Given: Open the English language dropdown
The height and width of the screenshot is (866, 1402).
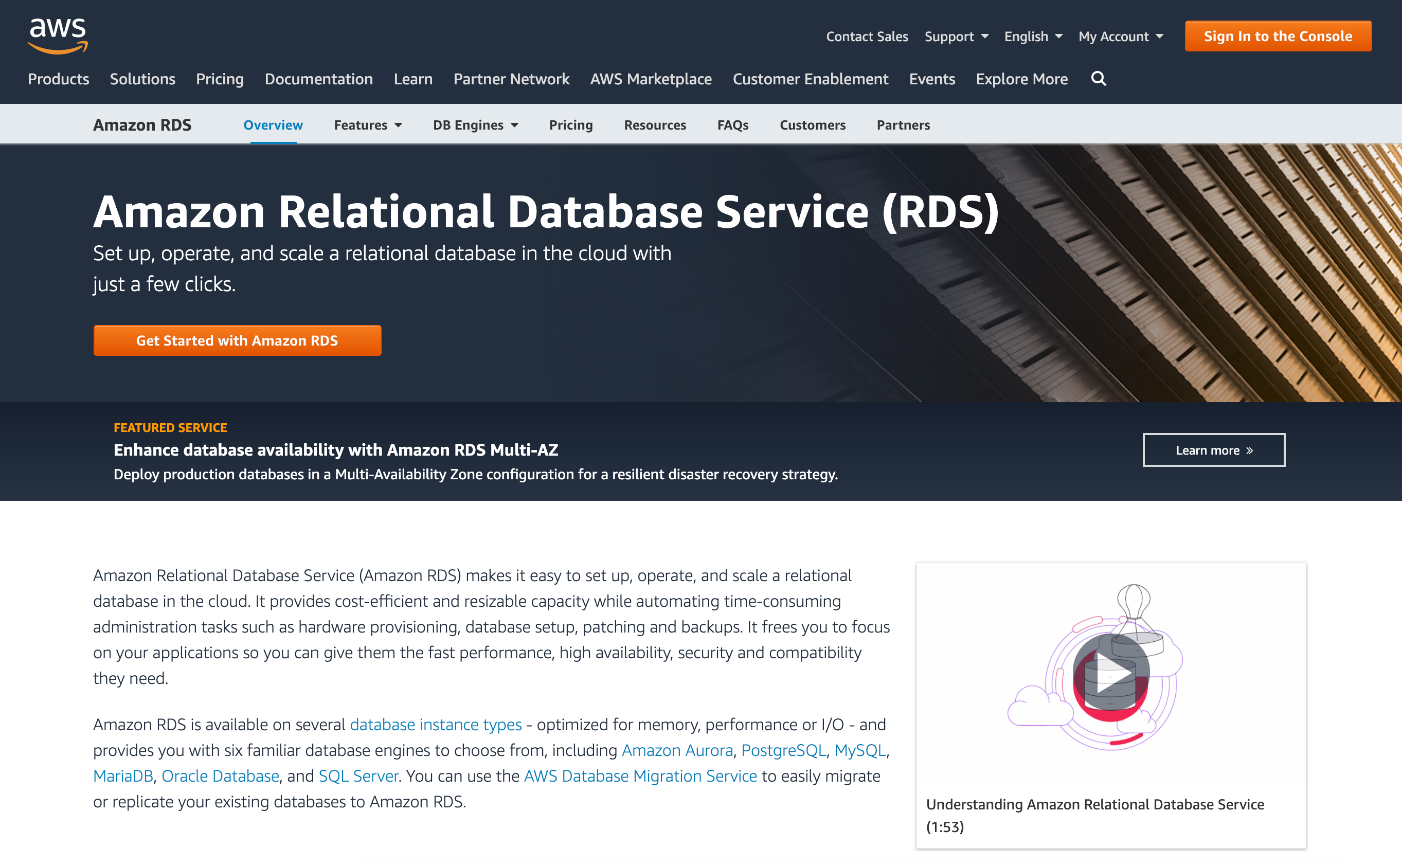Looking at the screenshot, I should 1033,37.
